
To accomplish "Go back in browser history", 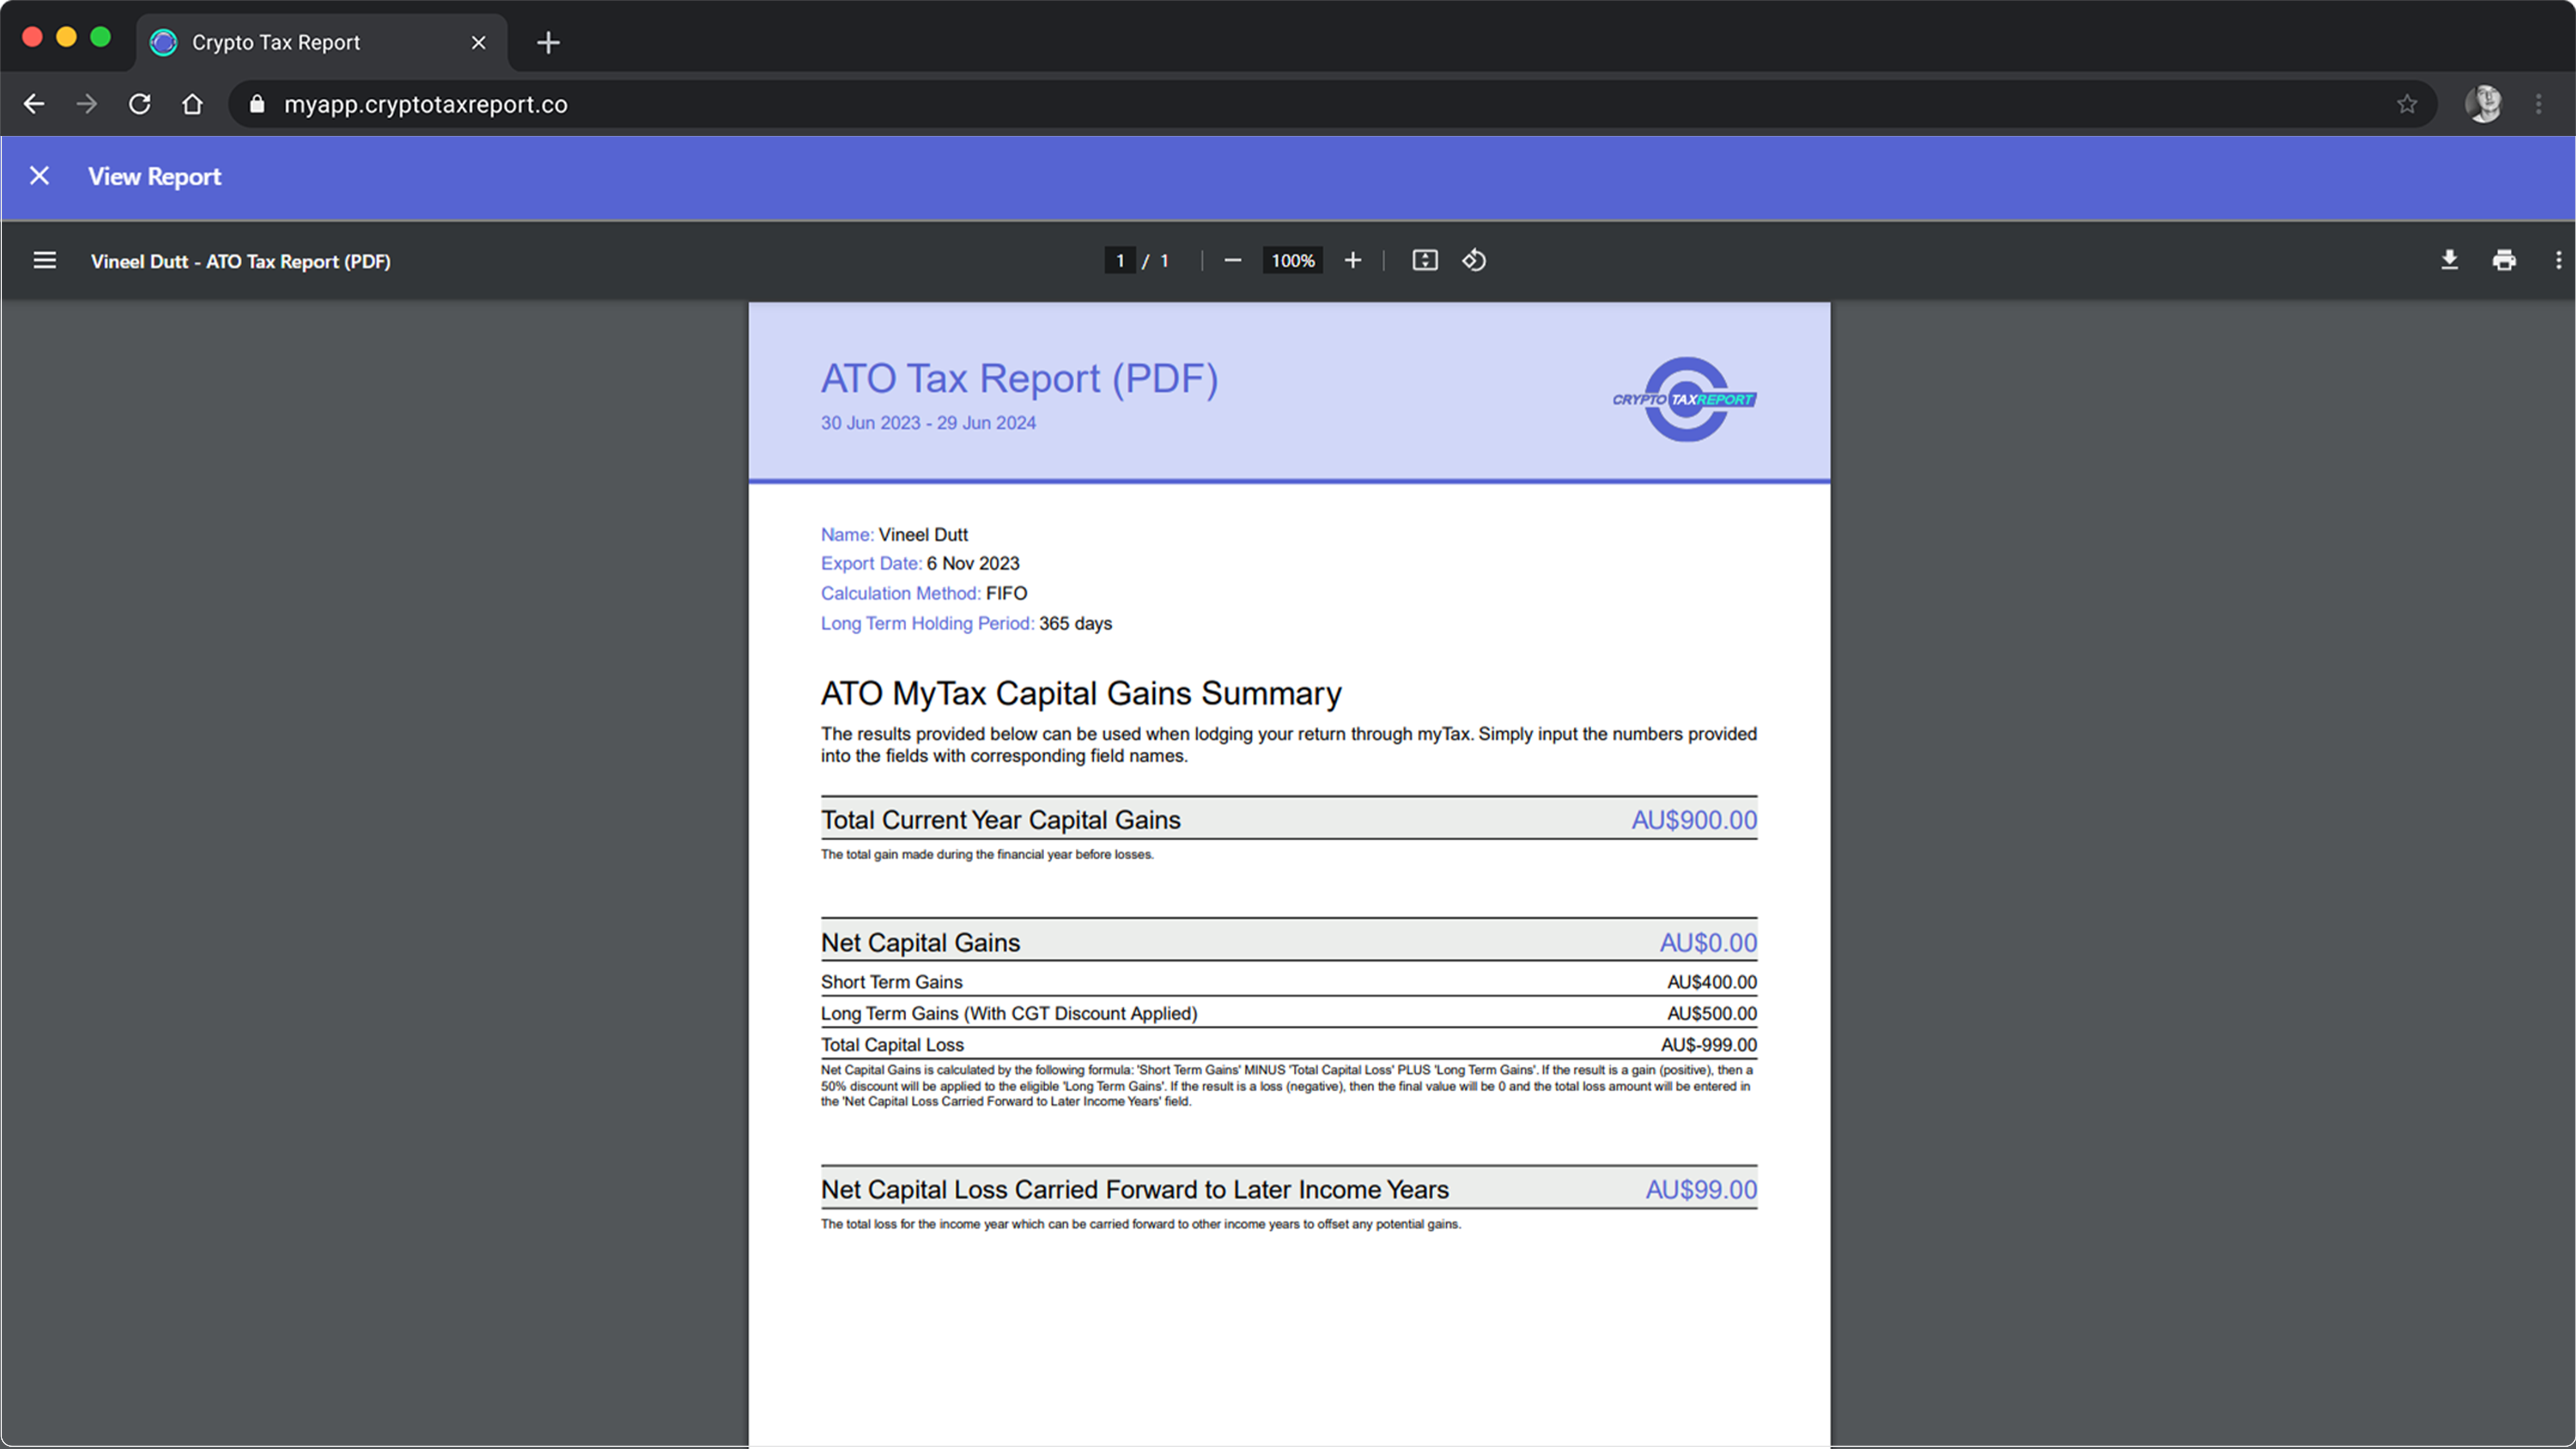I will point(34,104).
